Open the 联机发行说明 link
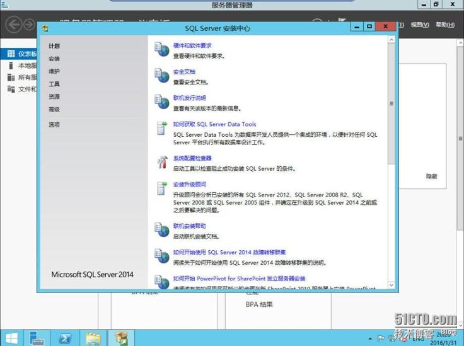Image resolution: width=464 pixels, height=346 pixels. coord(189,98)
